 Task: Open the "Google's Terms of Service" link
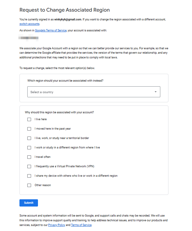tap(51, 30)
